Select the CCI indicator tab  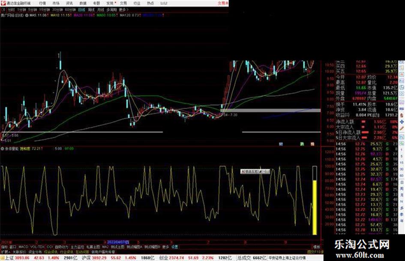pos(50,247)
